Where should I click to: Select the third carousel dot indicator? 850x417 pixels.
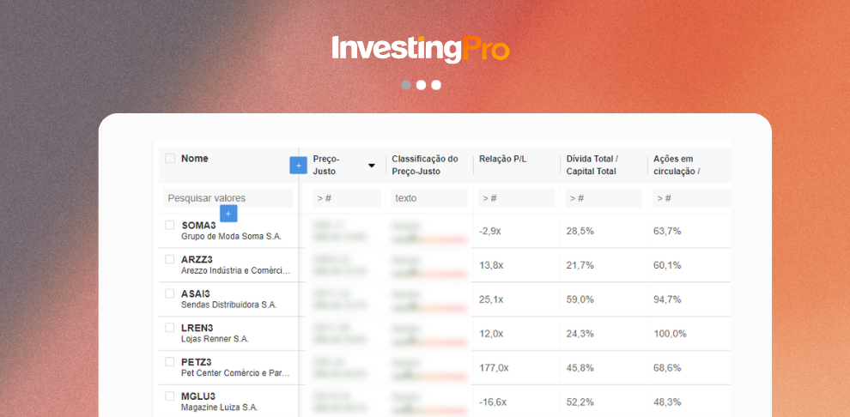[x=436, y=85]
